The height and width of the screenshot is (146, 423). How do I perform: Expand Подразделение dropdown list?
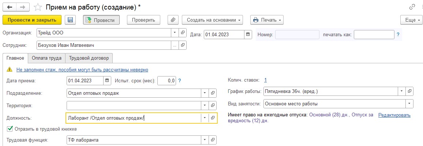(205, 93)
